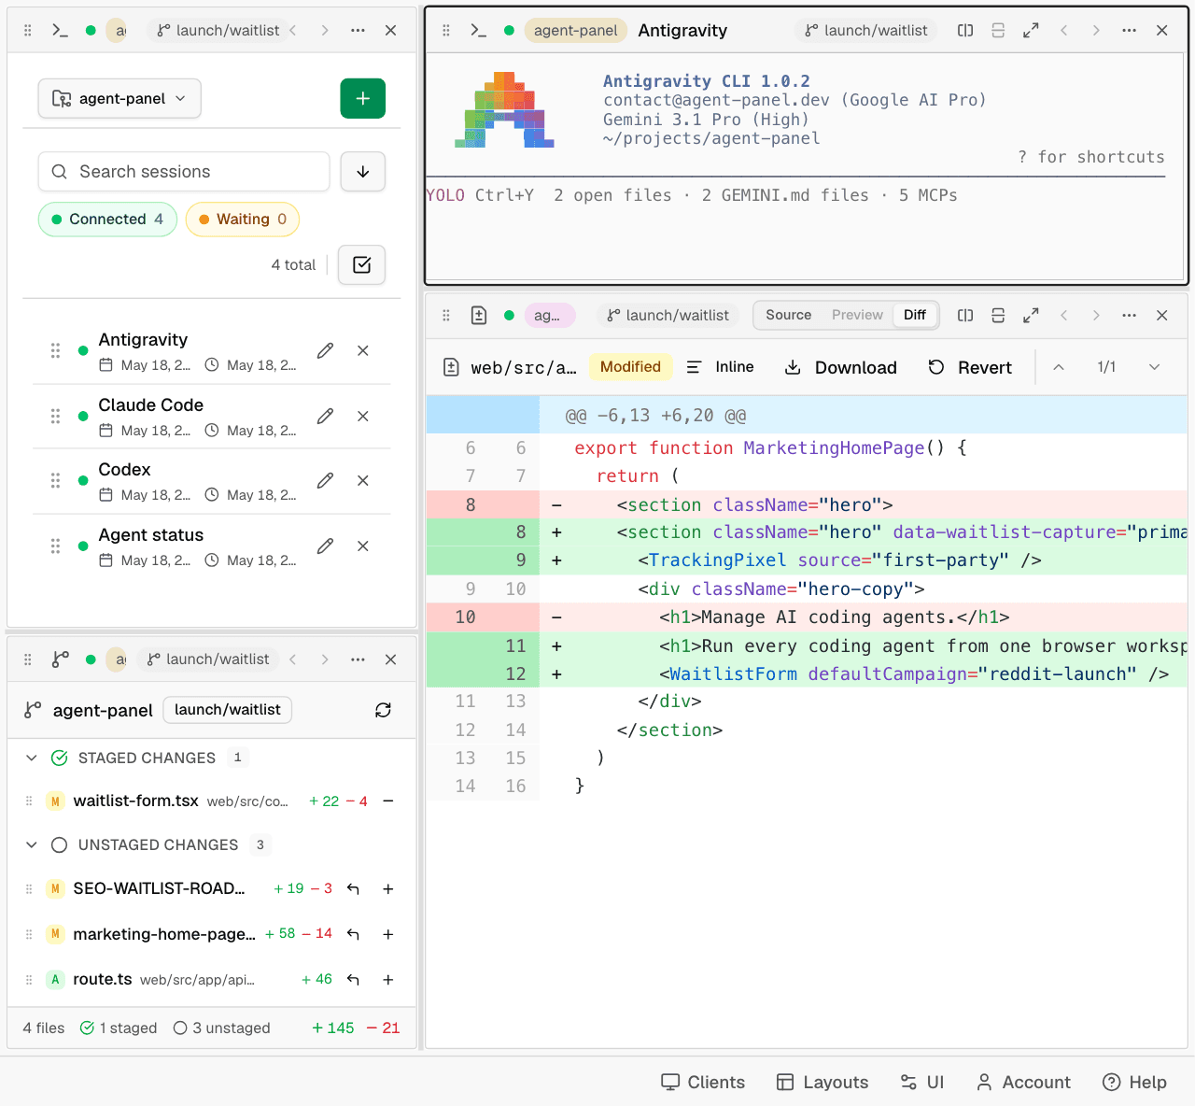Open the agent-panel project dropdown
The height and width of the screenshot is (1106, 1195).
coord(119,98)
